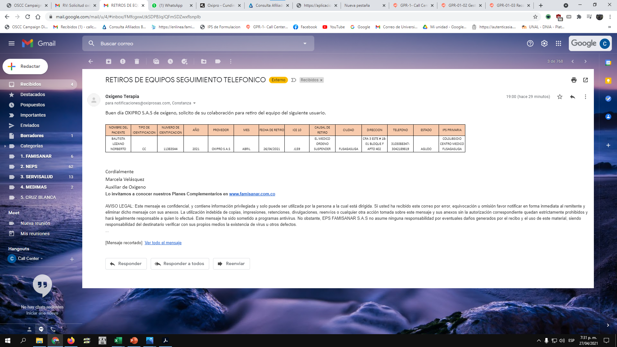Hide the side panel chevron
Image resolution: width=617 pixels, height=347 pixels.
pyautogui.click(x=608, y=325)
